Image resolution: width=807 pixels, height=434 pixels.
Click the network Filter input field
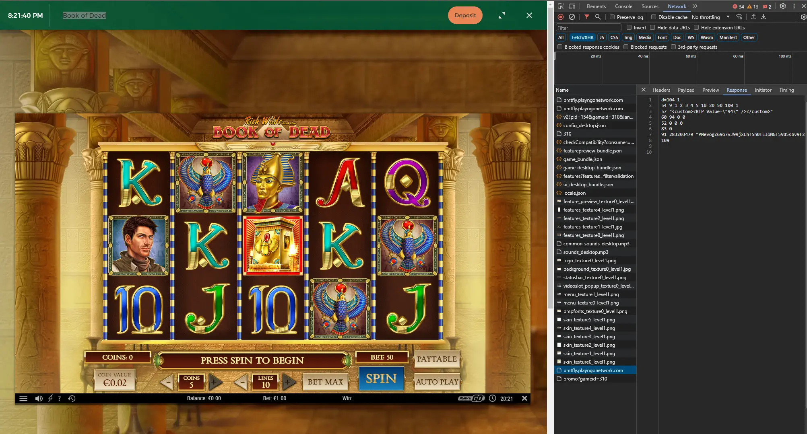pyautogui.click(x=588, y=27)
